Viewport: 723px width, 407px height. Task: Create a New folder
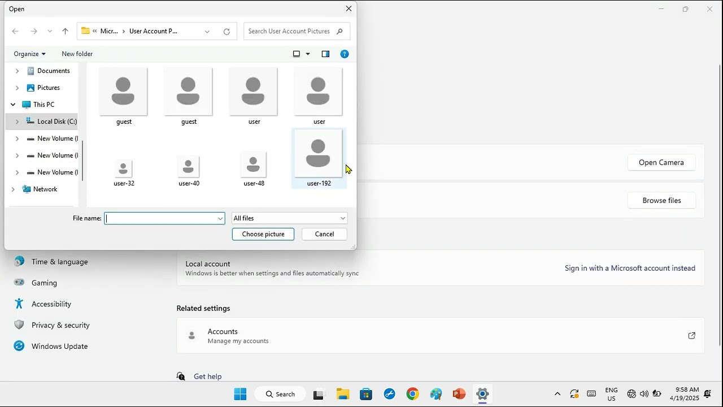(x=77, y=54)
